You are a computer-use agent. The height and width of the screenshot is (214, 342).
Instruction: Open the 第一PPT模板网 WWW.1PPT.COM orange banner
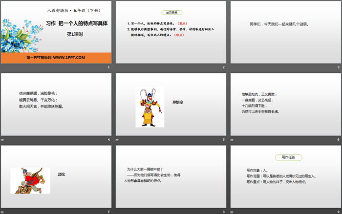(56, 58)
